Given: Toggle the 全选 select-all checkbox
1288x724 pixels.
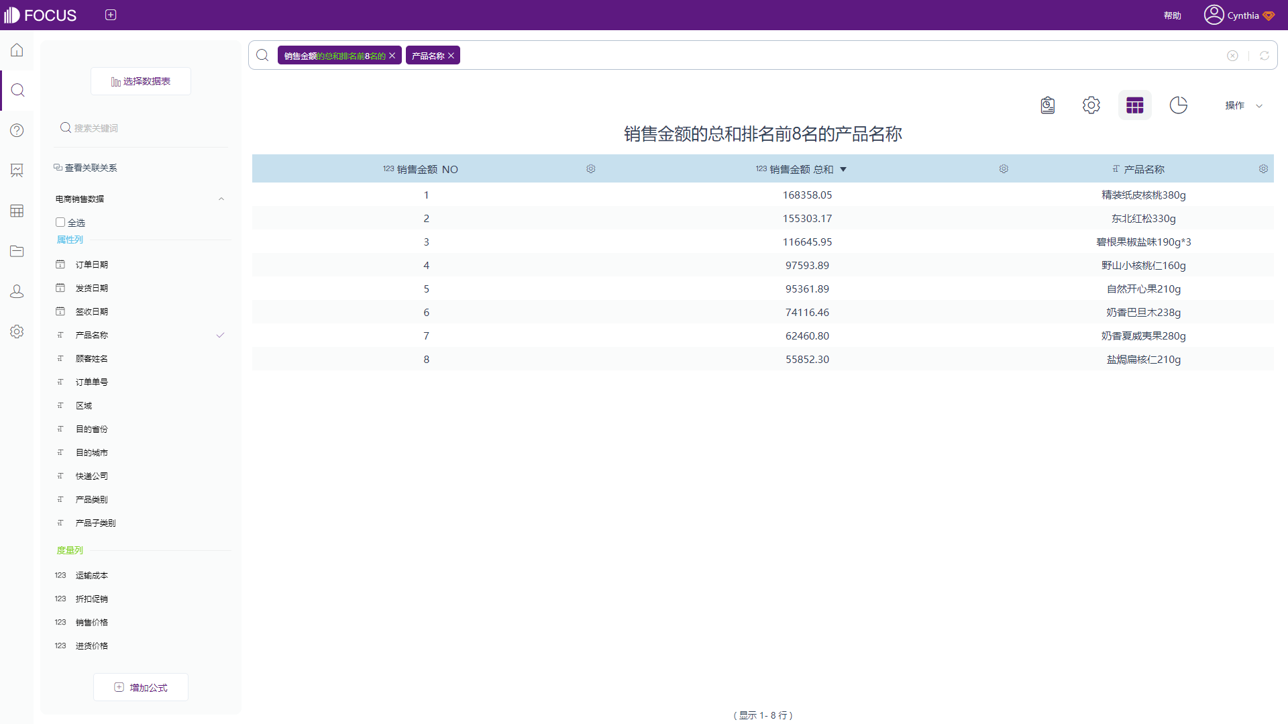Looking at the screenshot, I should 60,222.
